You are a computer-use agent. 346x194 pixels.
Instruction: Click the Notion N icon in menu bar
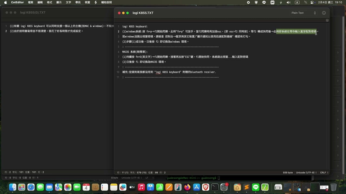point(272,2)
